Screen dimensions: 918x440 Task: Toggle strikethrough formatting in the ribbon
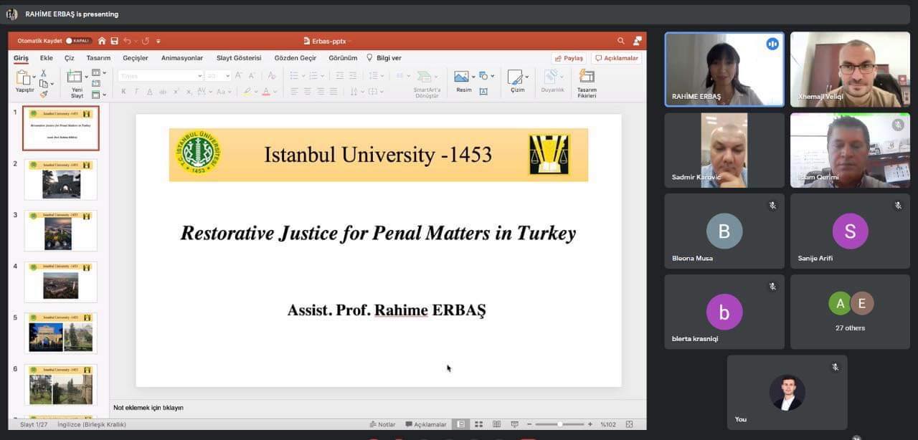click(163, 91)
